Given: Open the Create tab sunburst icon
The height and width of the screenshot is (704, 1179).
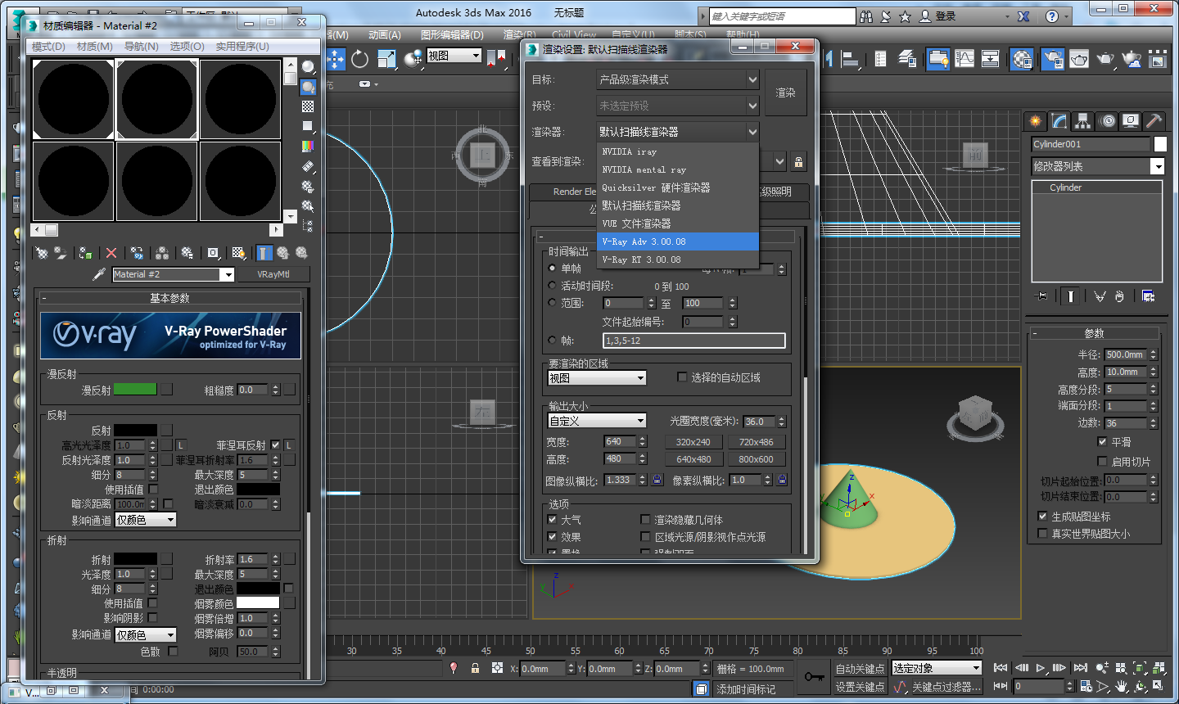Looking at the screenshot, I should click(x=1036, y=121).
